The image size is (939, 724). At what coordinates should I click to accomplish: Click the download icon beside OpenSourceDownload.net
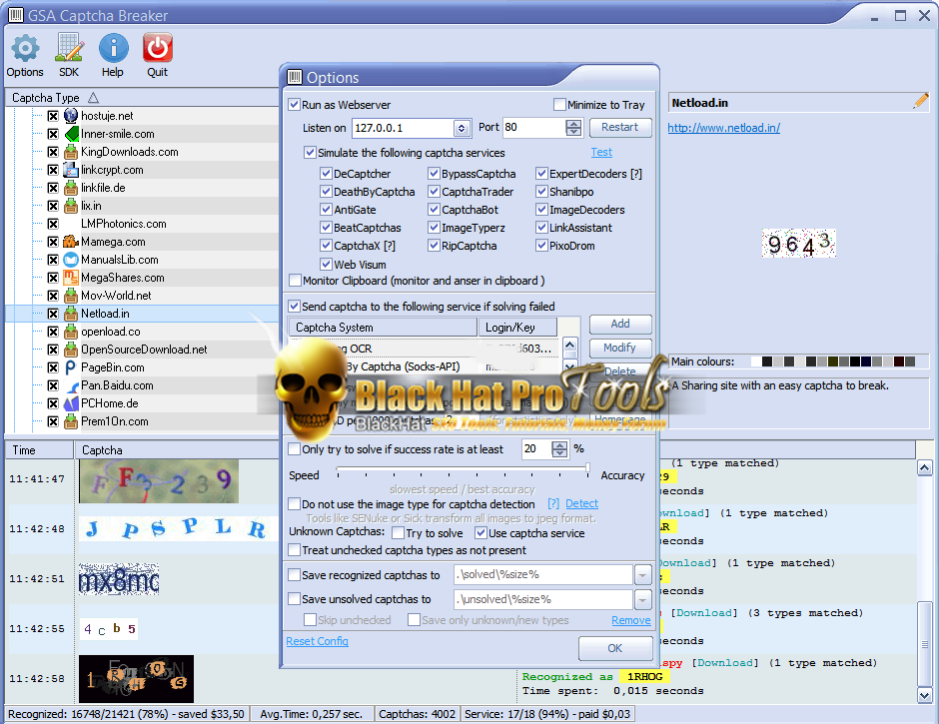pos(71,350)
